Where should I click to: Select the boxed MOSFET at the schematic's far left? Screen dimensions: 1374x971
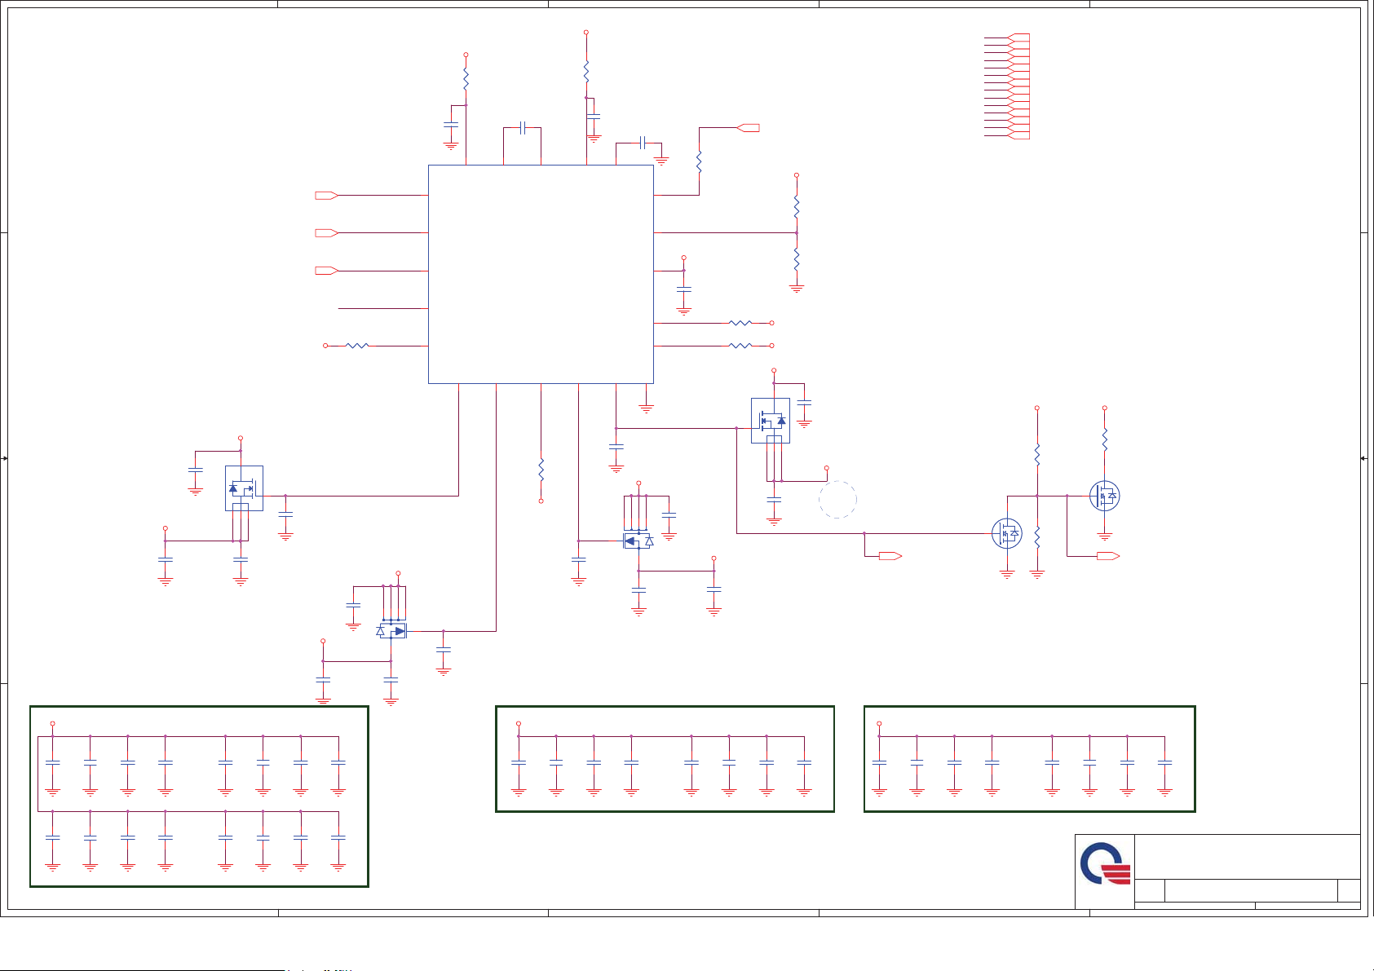click(244, 488)
